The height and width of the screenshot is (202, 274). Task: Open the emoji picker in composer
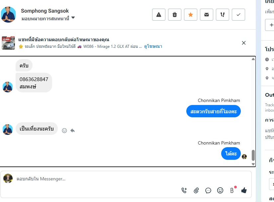(x=220, y=190)
